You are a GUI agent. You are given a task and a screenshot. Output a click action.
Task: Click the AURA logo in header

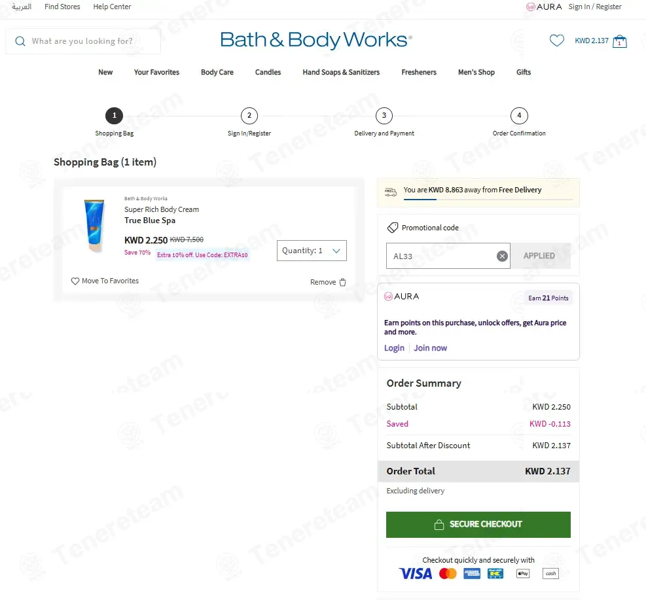pos(545,7)
